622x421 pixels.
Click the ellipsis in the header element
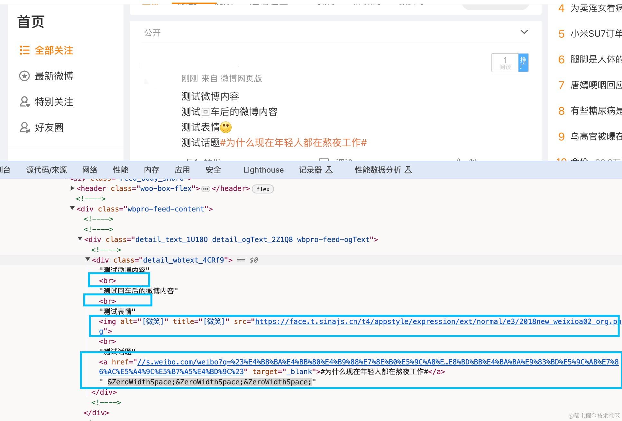206,189
